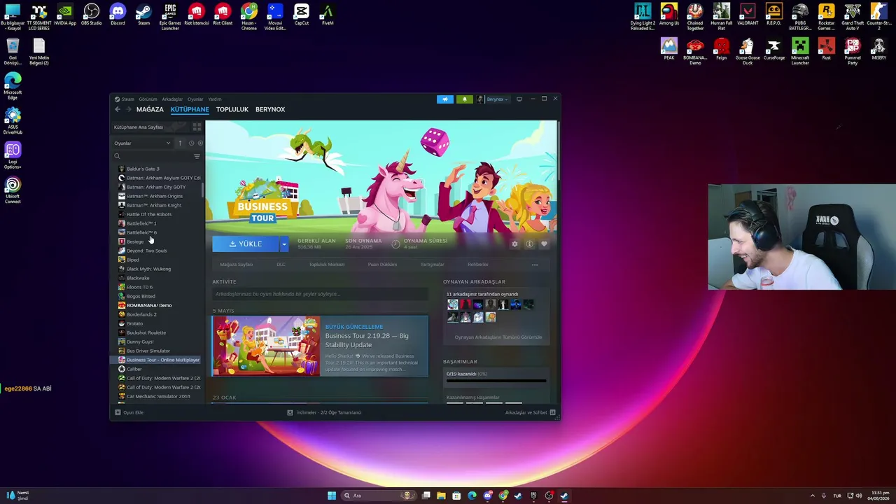The image size is (896, 504).
Task: Click the Steam announcements megaphone icon
Action: [x=445, y=99]
